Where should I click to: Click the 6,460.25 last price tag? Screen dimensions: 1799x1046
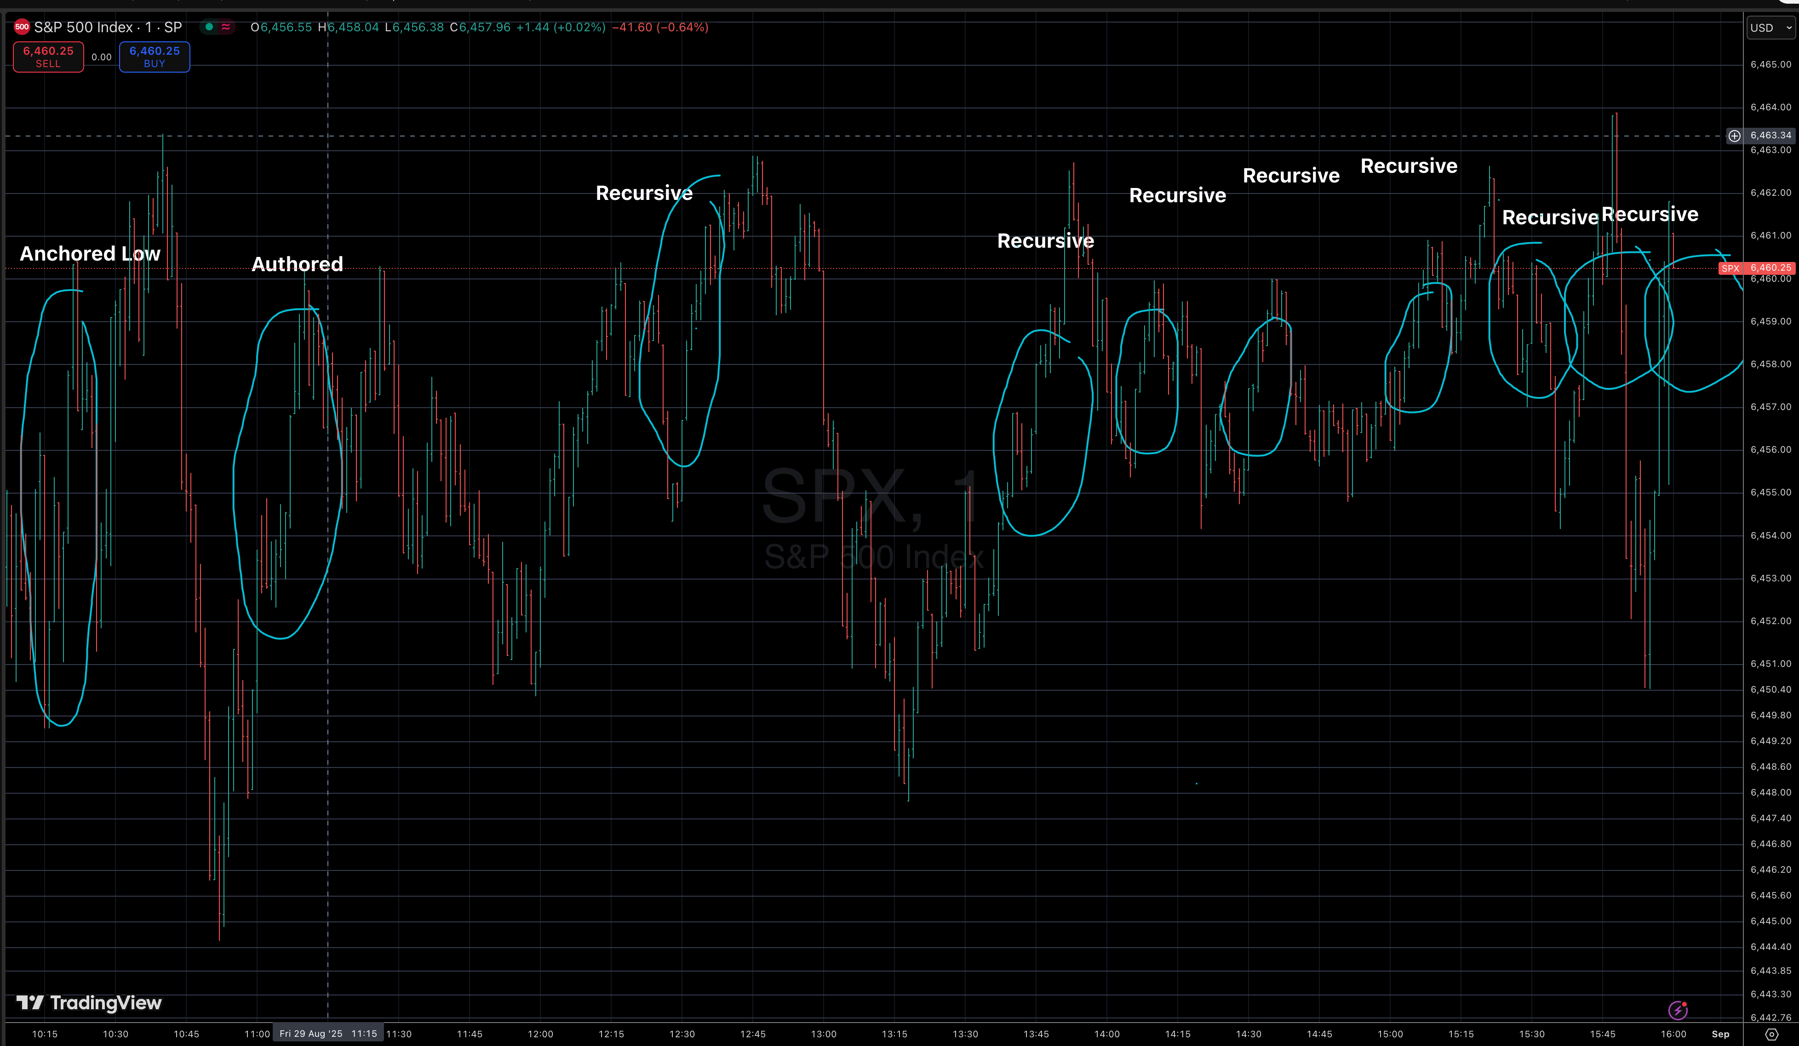coord(1770,268)
